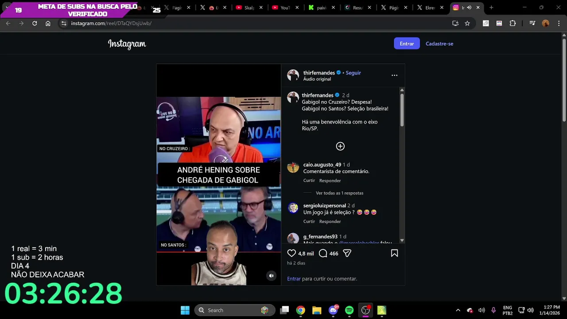Click the comments panel scrollbar thumb
Viewport: 567px width, 319px height.
coord(402,109)
